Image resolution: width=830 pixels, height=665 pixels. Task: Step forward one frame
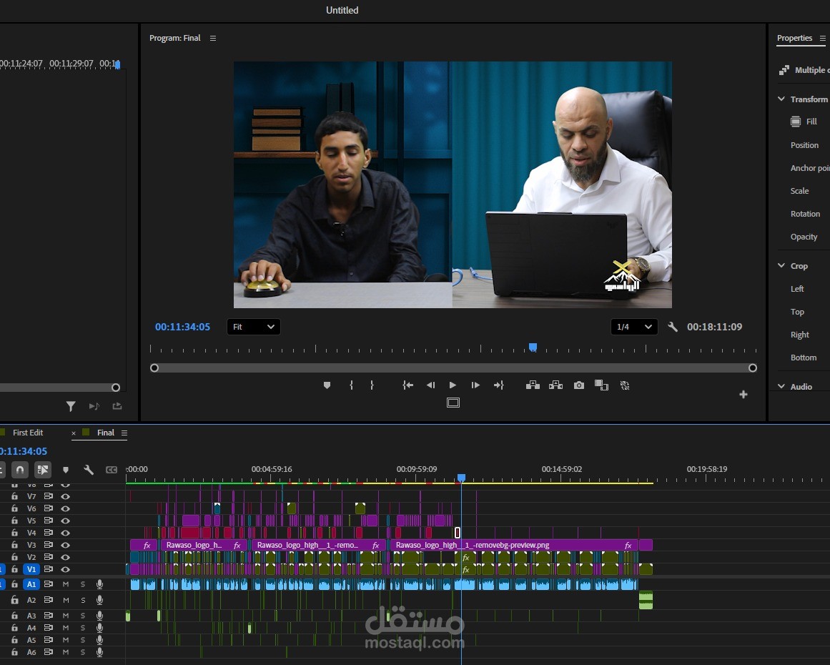[x=475, y=385]
